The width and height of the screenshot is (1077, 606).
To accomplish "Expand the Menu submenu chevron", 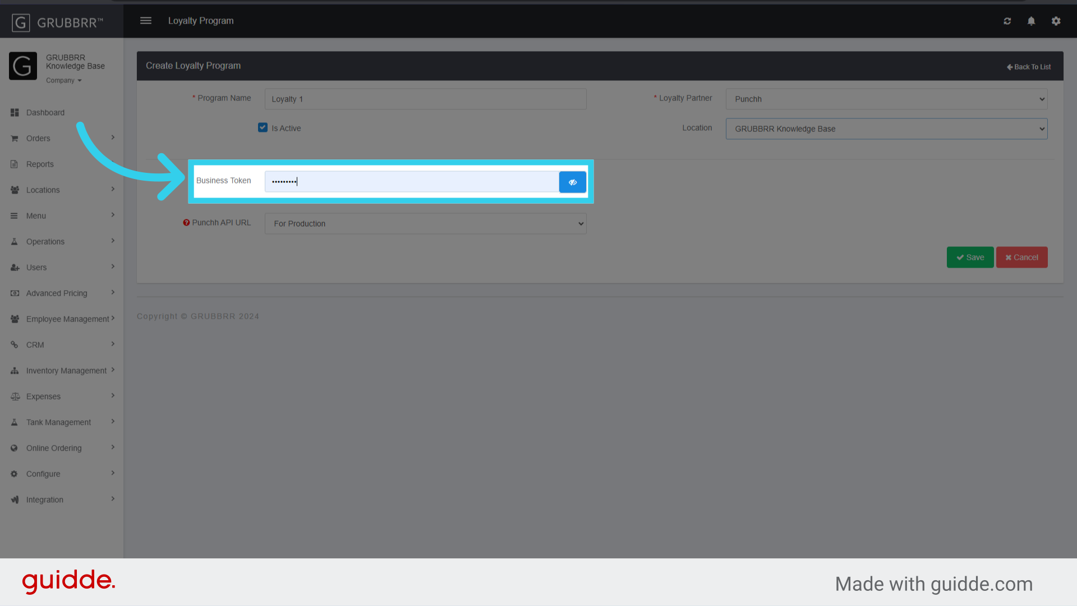I will (x=113, y=215).
